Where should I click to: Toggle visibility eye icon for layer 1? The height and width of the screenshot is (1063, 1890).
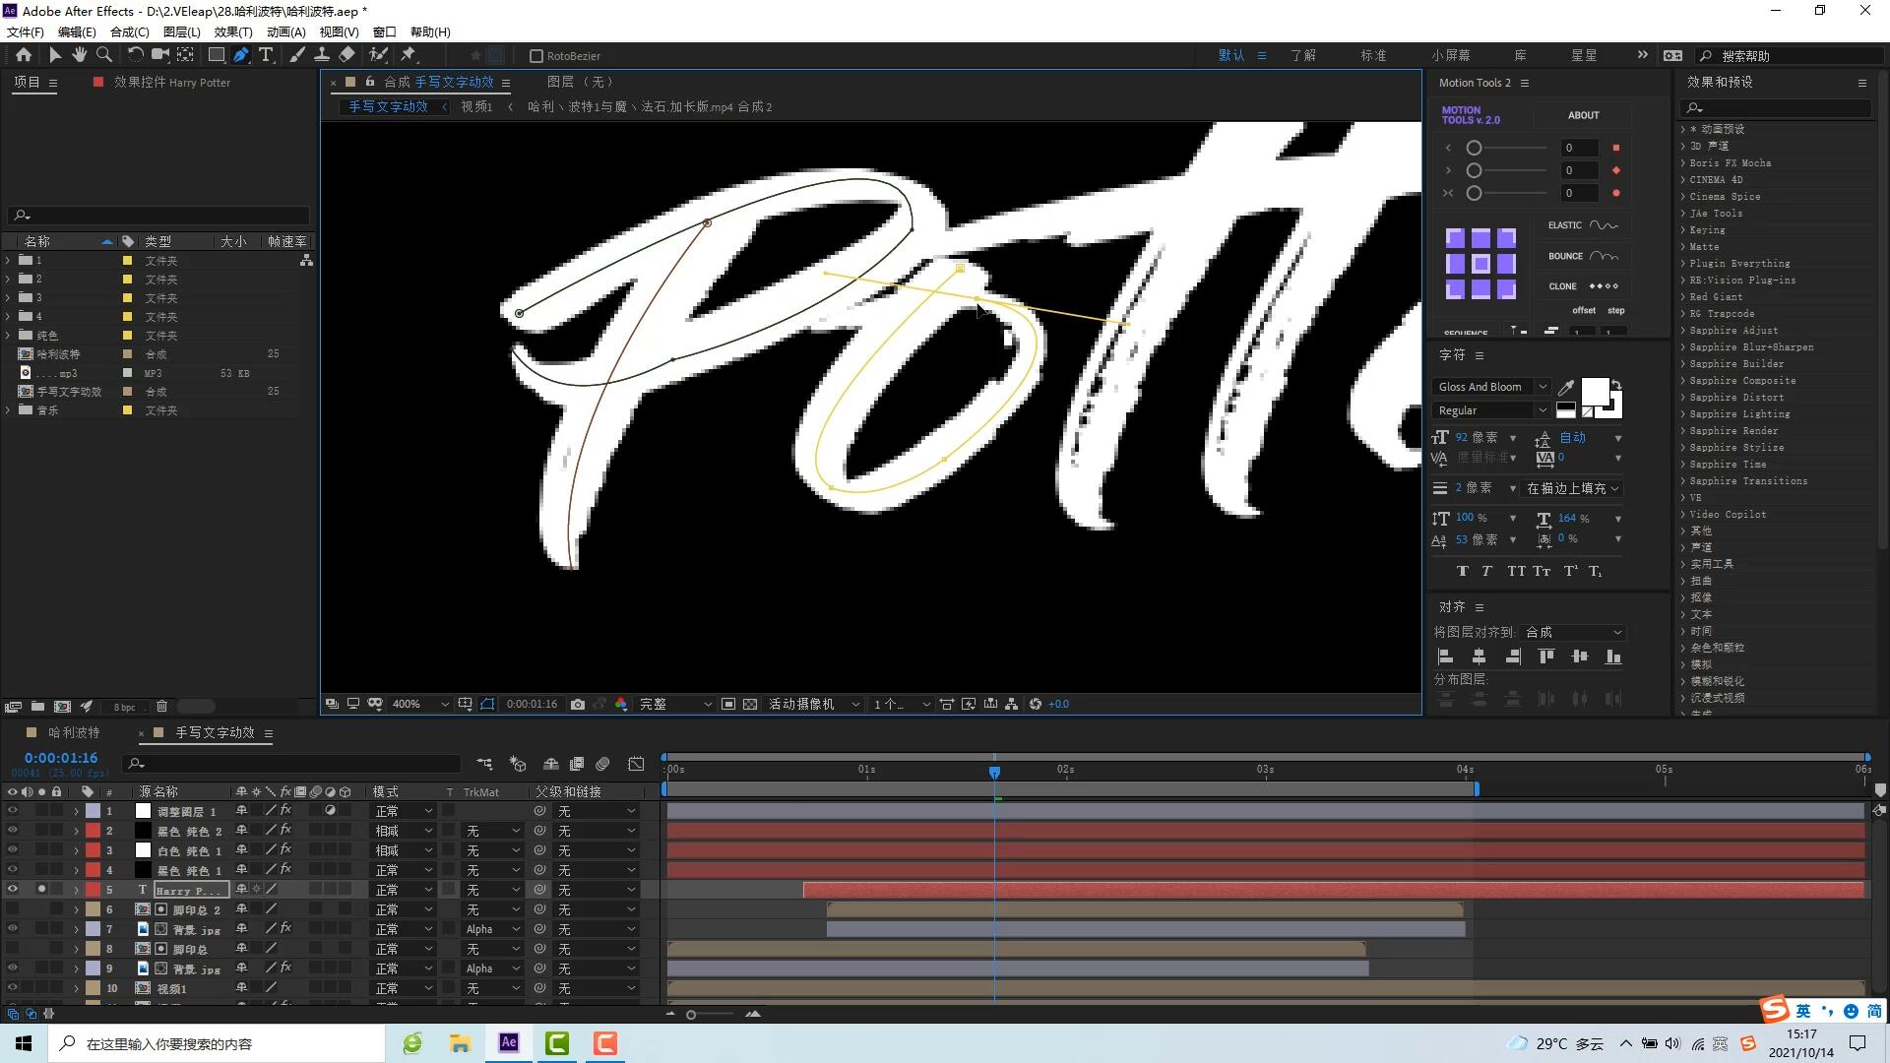click(x=11, y=810)
